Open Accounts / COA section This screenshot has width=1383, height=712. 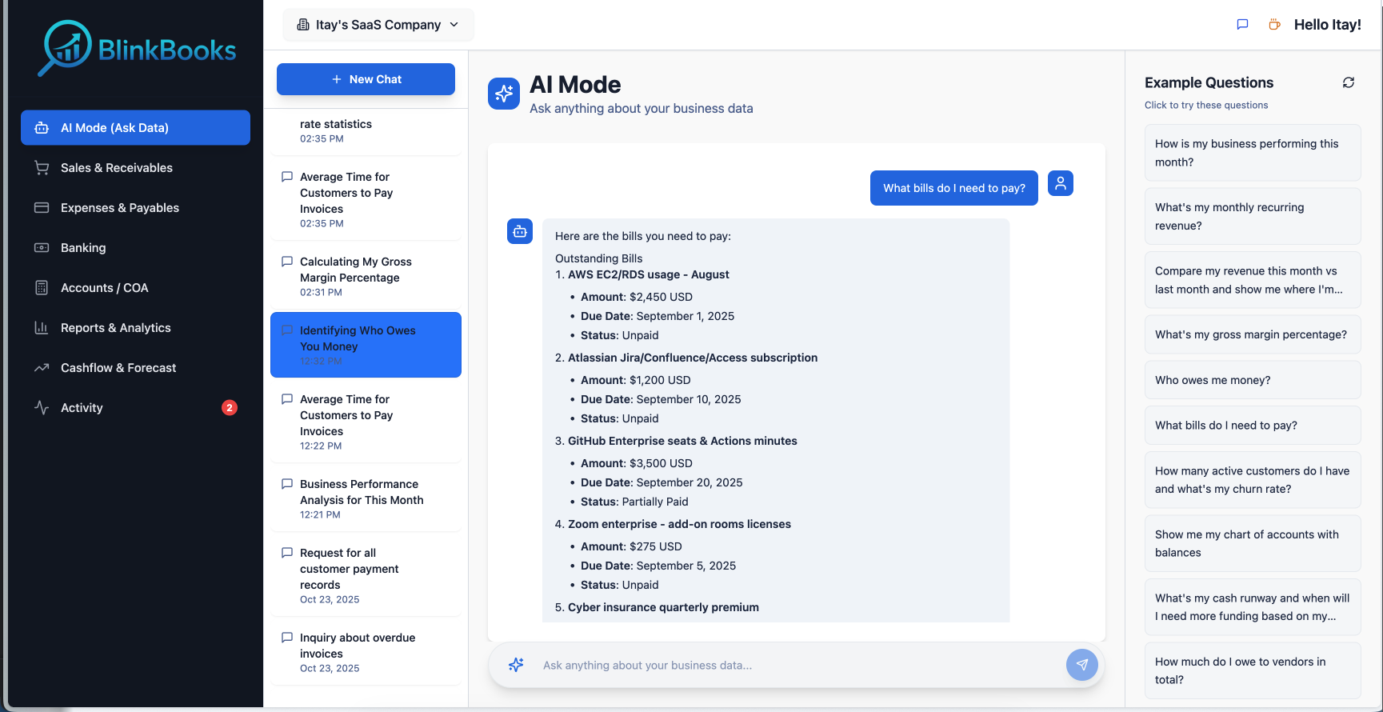pos(135,288)
